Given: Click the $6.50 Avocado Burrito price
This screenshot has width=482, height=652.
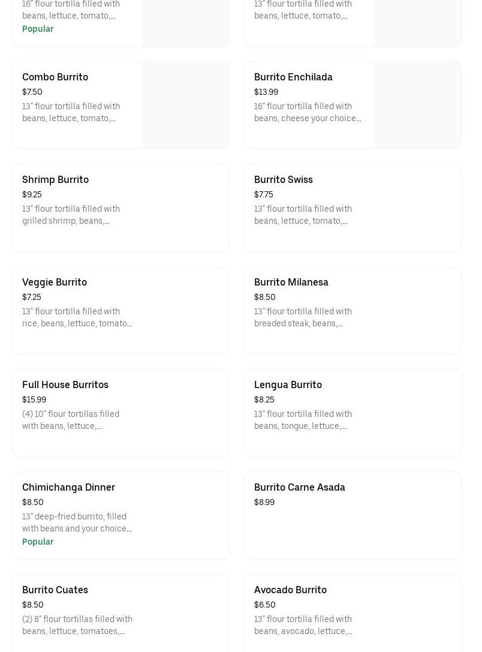Looking at the screenshot, I should click(x=265, y=605).
